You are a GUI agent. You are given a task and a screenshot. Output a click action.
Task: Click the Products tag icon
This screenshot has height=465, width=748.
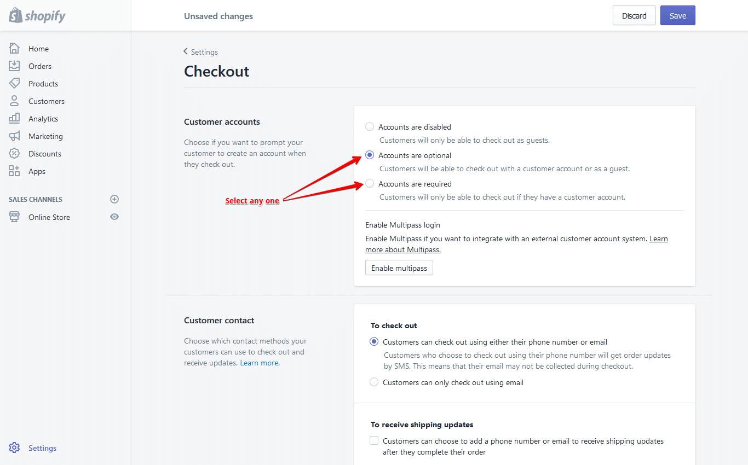point(14,84)
